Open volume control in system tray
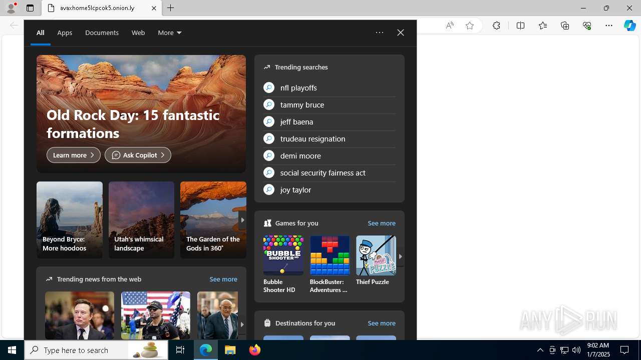Viewport: 641px width, 360px height. point(576,350)
